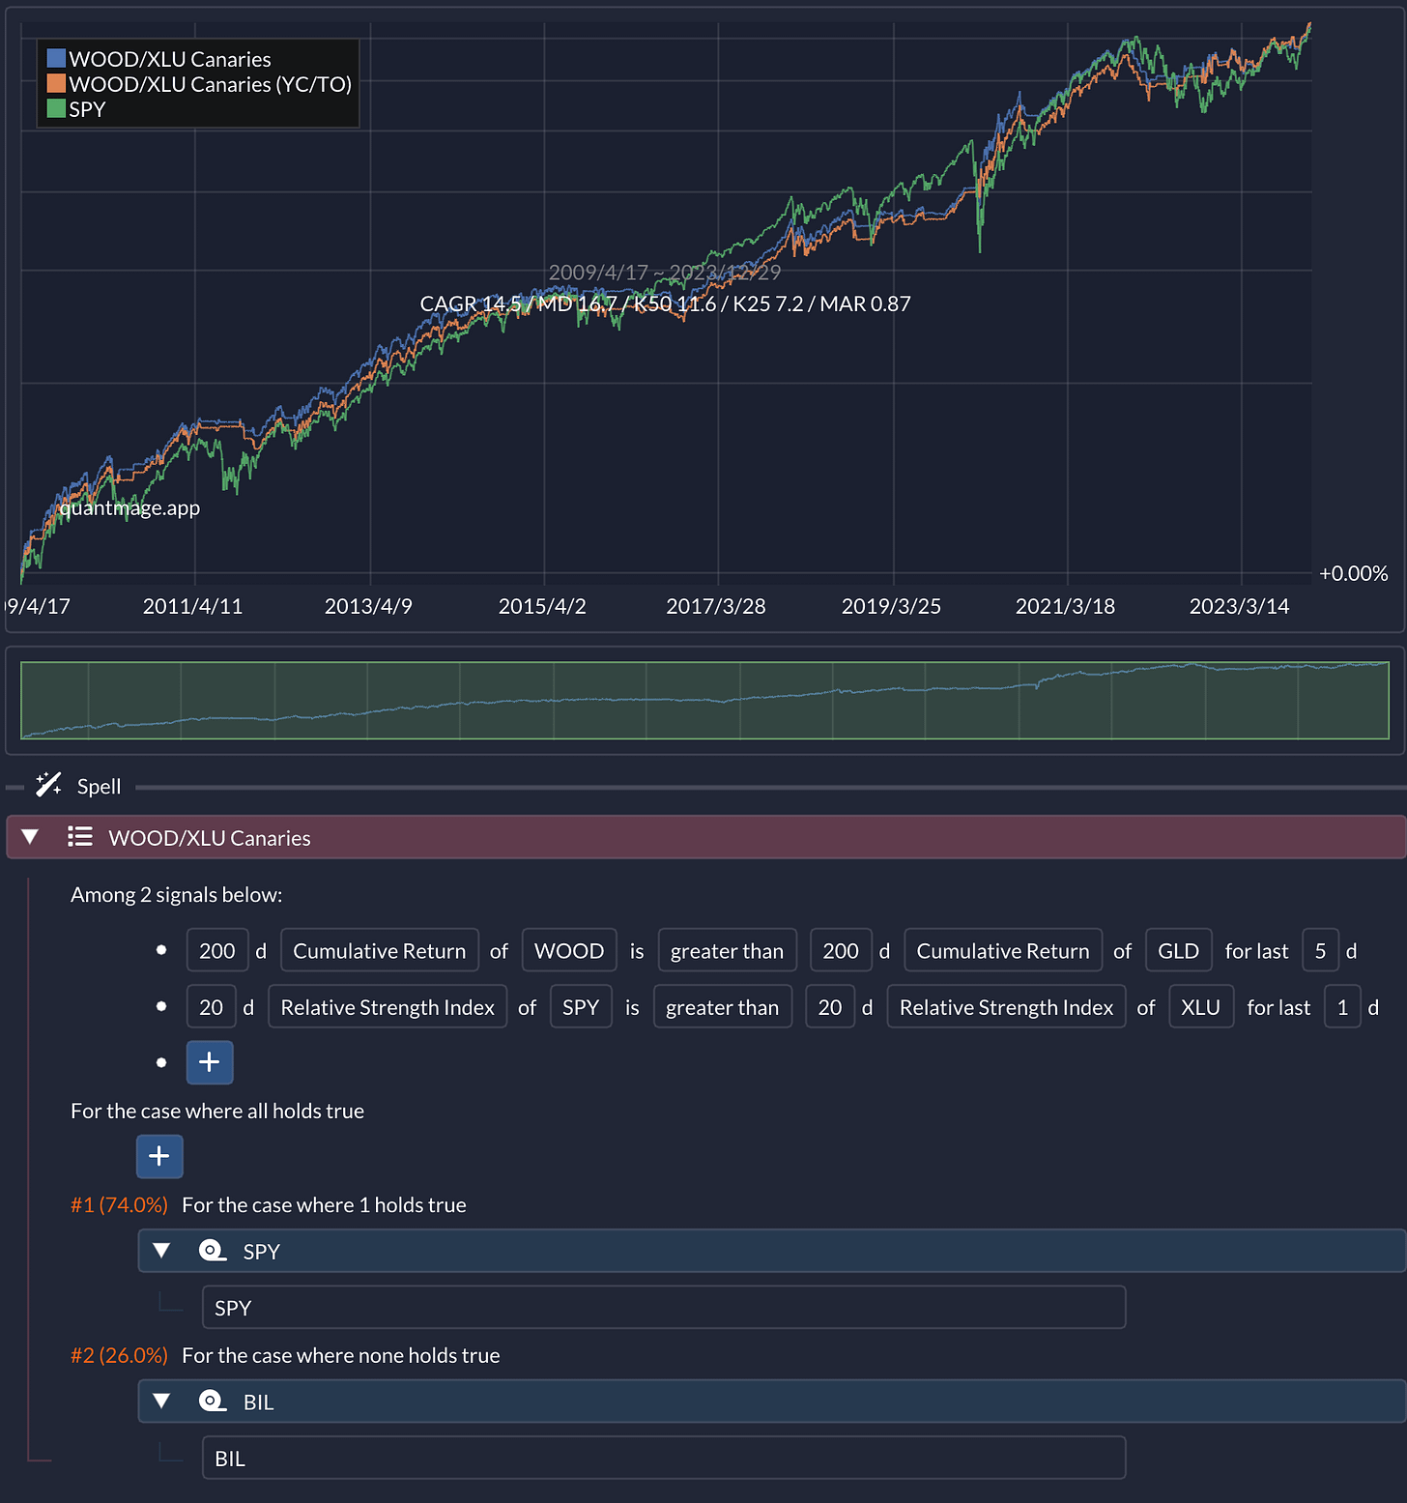
Task: Click the WOOD/XLU Canaries header title
Action: 210,838
